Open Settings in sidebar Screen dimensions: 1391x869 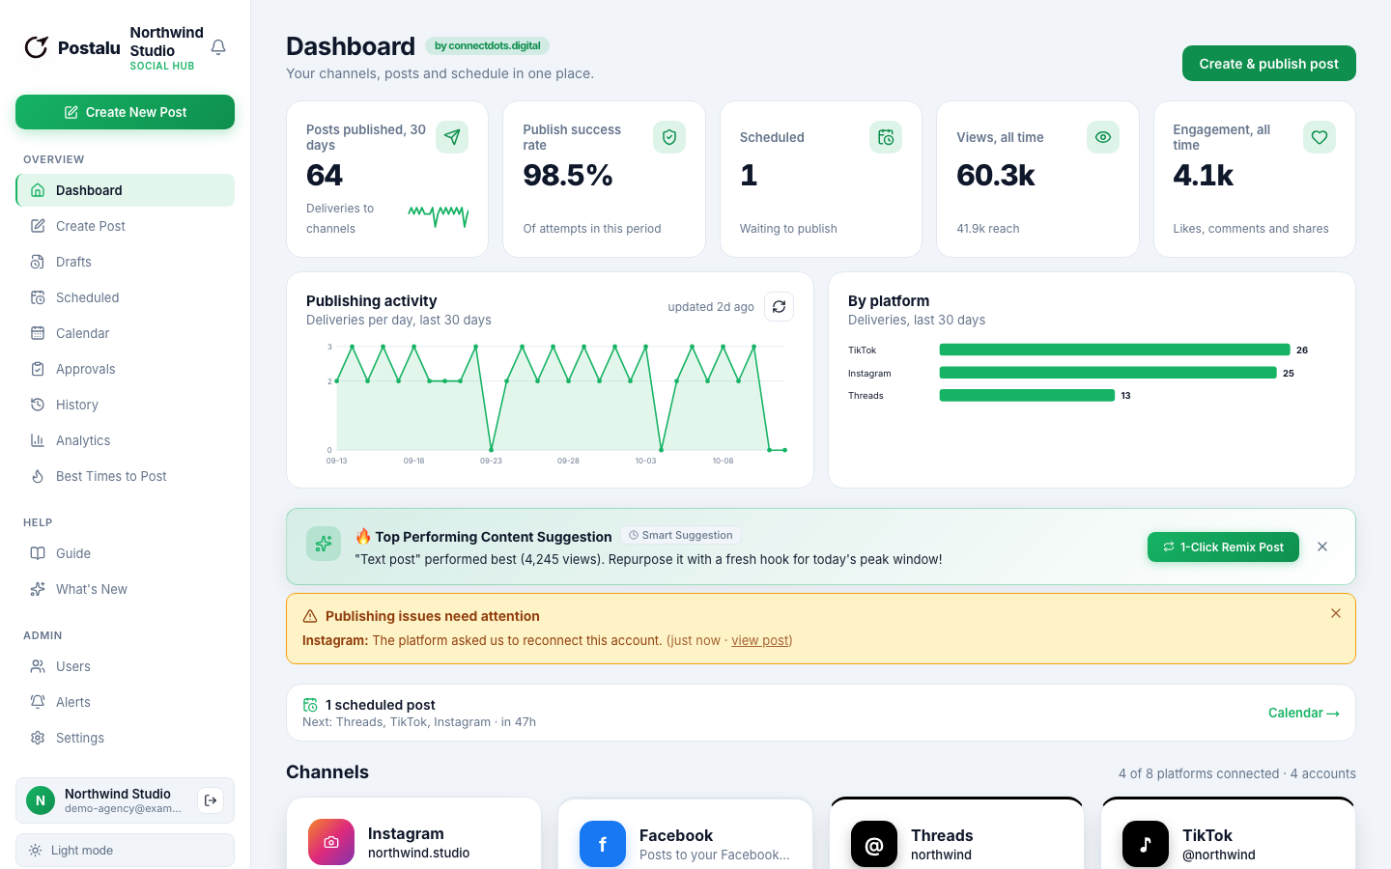coord(125,738)
